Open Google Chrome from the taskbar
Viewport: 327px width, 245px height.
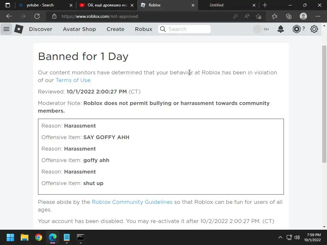pyautogui.click(x=39, y=237)
